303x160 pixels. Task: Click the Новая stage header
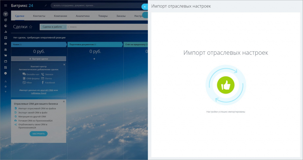[x=38, y=44]
